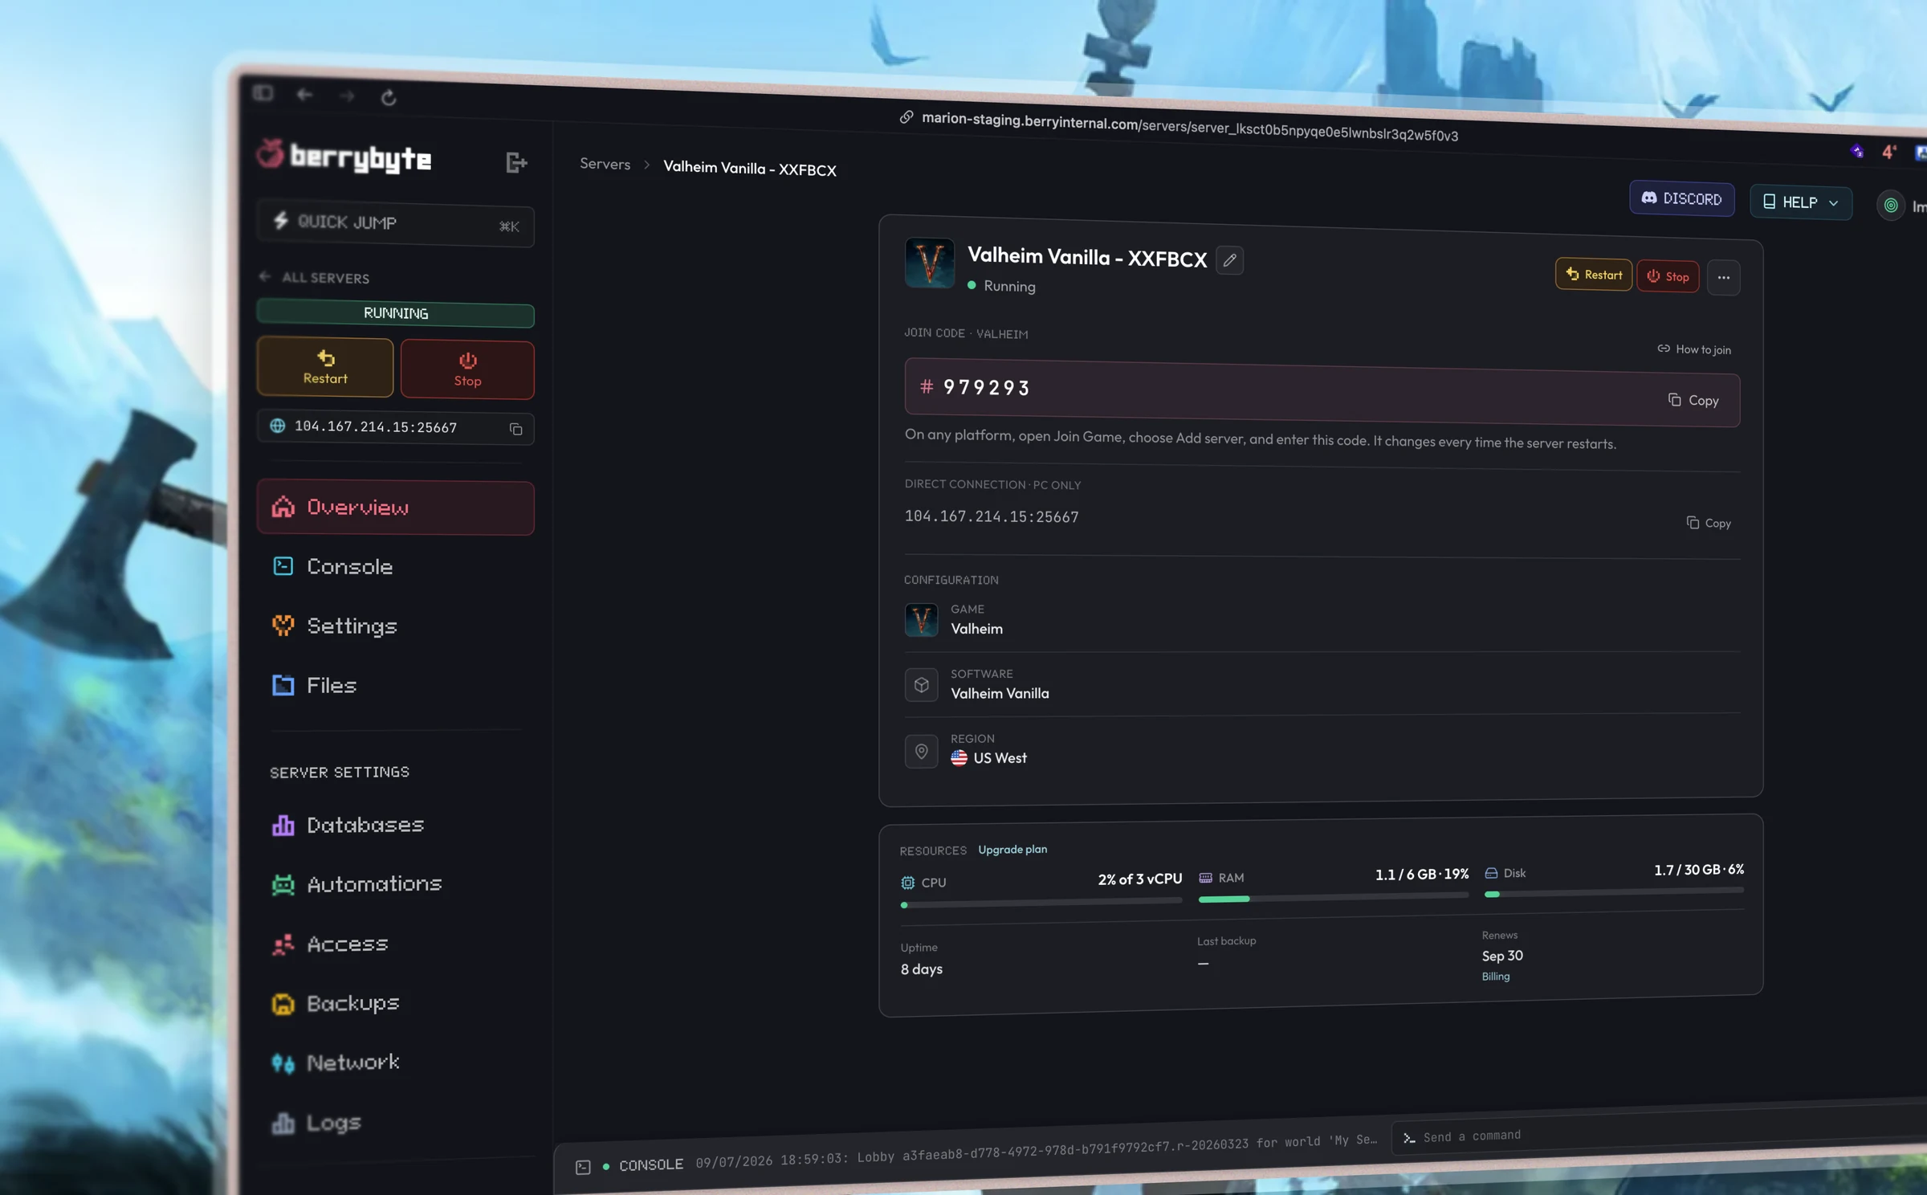Image resolution: width=1927 pixels, height=1195 pixels.
Task: Click the RAM usage bar
Action: (1334, 897)
